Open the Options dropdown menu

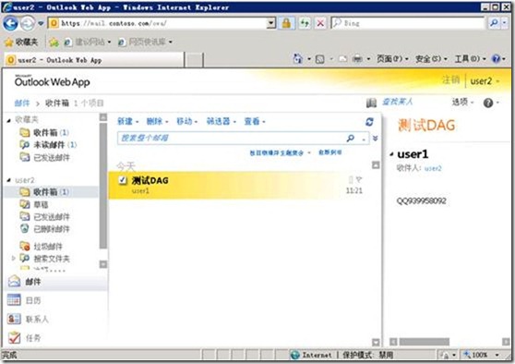pos(462,103)
